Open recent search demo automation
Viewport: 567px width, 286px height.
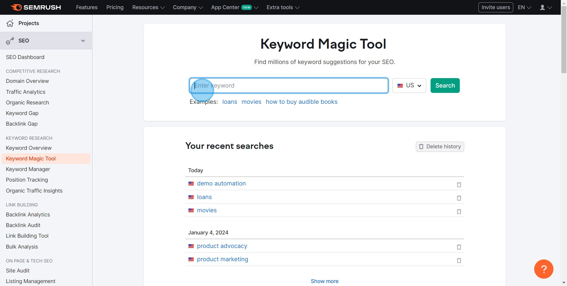click(221, 183)
